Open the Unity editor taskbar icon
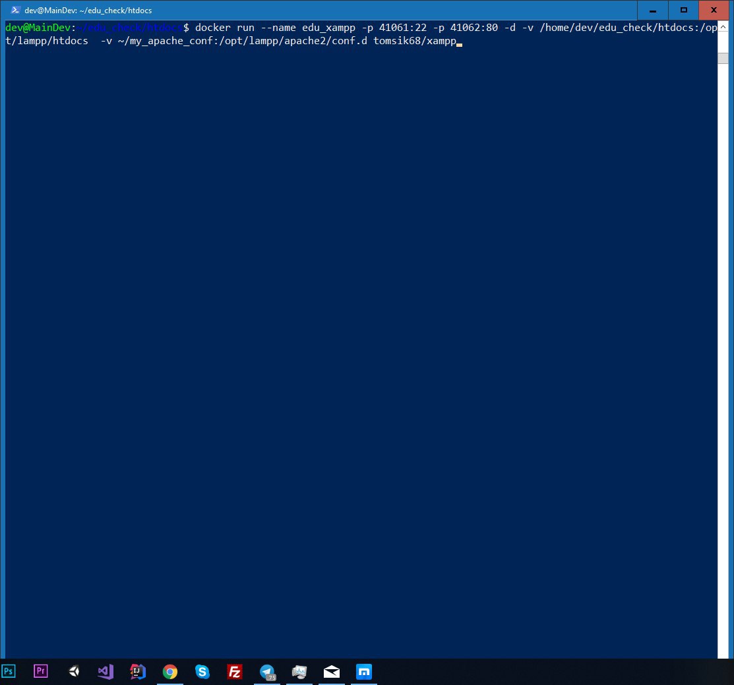The image size is (734, 685). click(x=73, y=671)
